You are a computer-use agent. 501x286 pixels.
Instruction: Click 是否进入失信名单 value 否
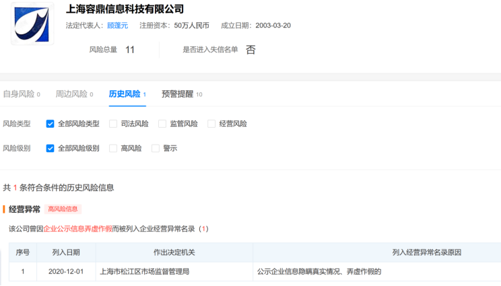[x=250, y=50]
